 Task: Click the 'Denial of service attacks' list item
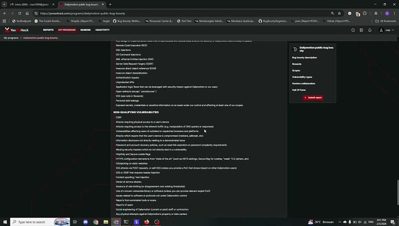click(x=128, y=182)
